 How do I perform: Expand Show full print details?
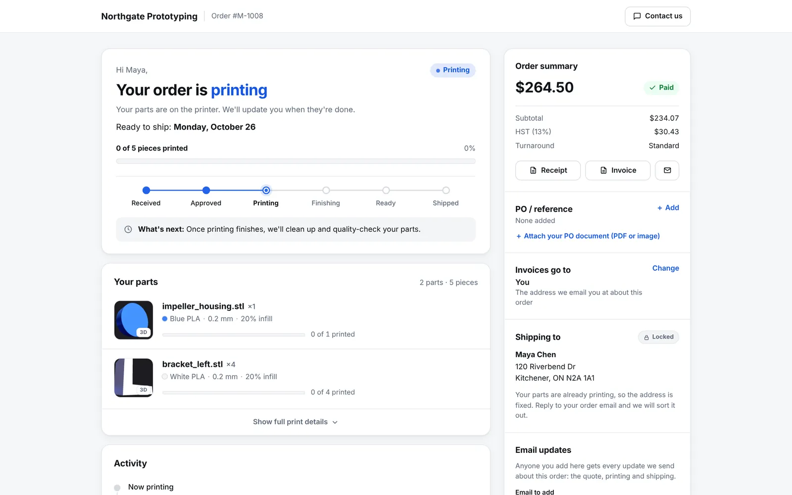coord(296,422)
